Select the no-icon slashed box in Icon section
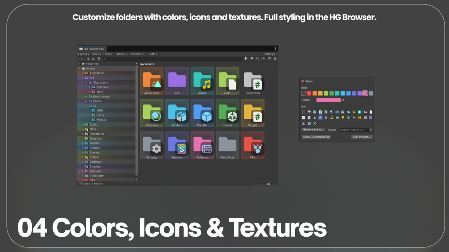 pos(303,112)
